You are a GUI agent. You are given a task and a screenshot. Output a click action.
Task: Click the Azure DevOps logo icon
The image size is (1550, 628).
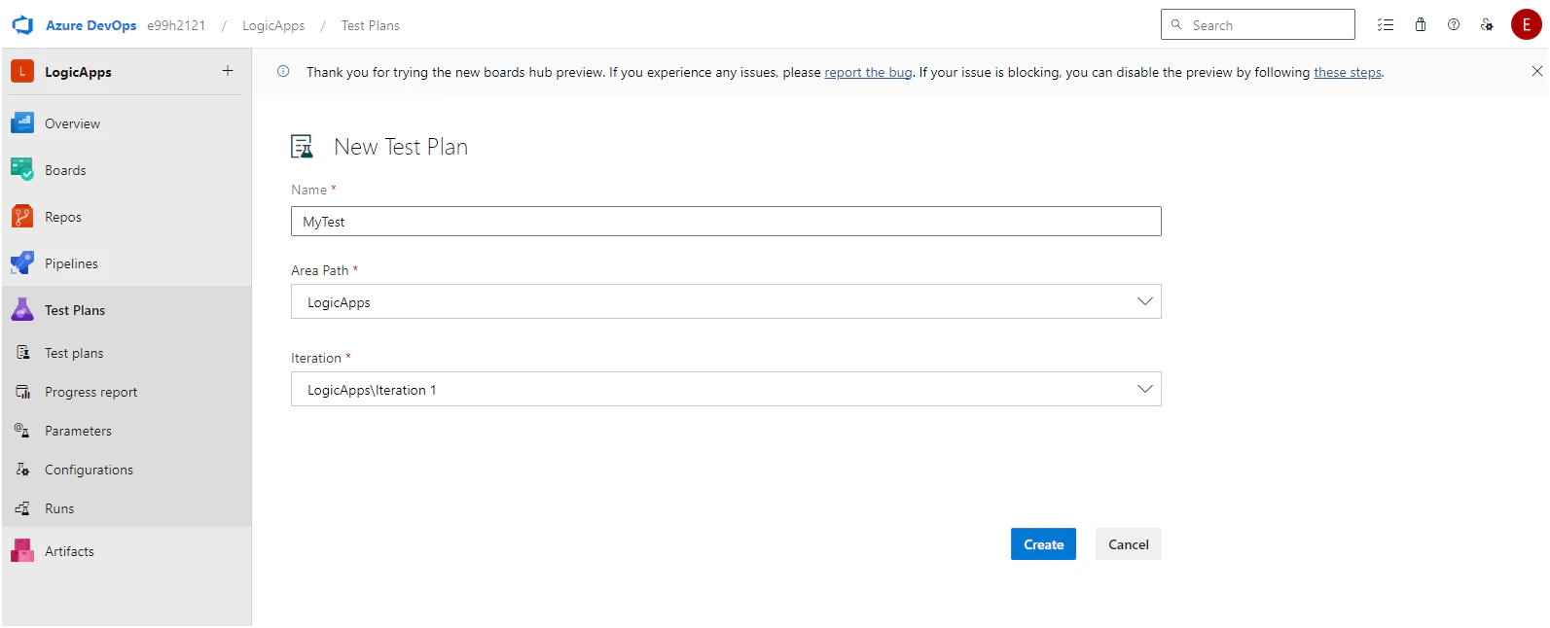(22, 25)
